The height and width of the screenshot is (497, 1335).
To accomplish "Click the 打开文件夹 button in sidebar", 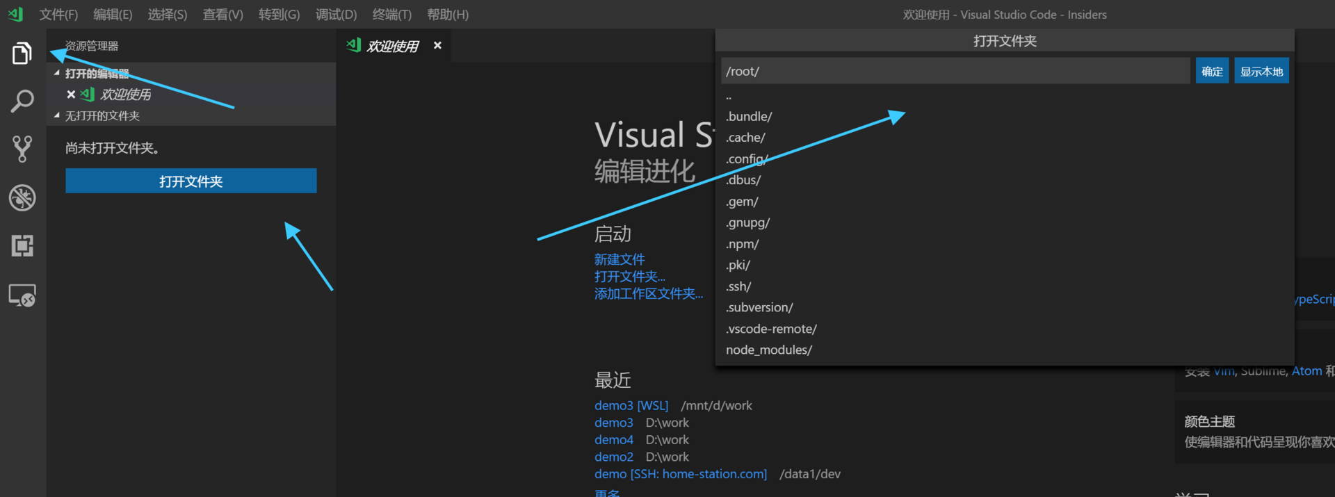I will (191, 181).
